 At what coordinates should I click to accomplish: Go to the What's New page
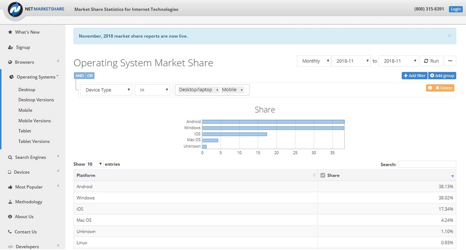click(x=27, y=32)
